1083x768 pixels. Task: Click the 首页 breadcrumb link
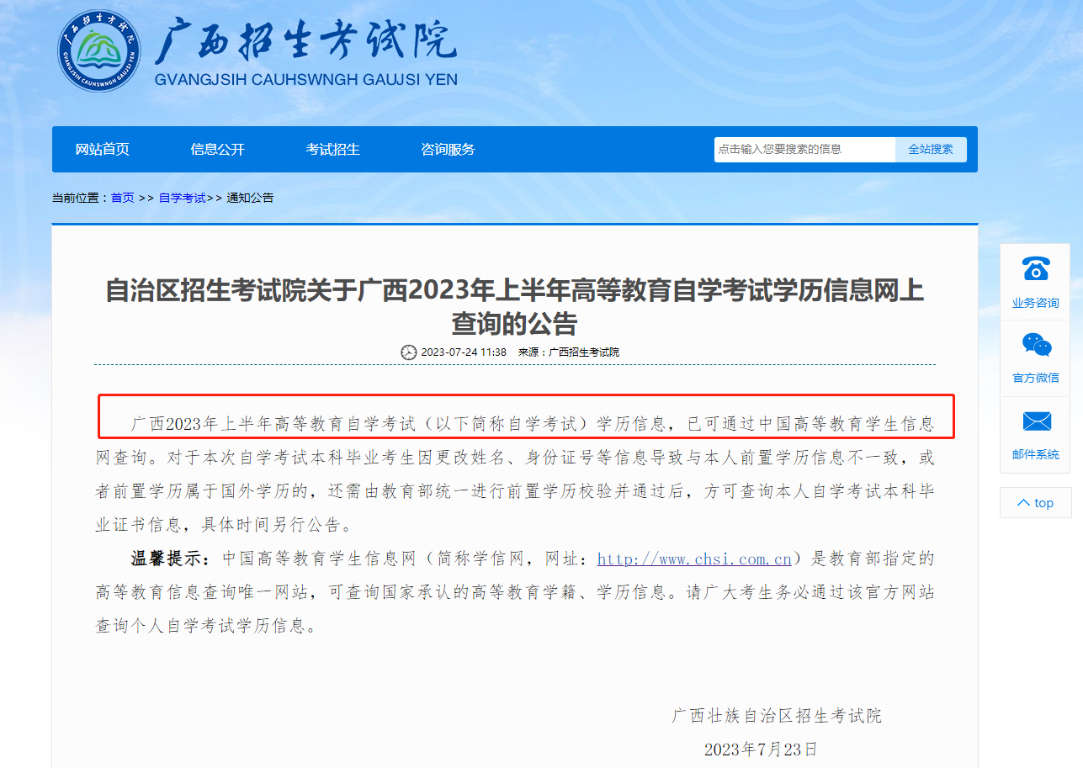tap(122, 197)
